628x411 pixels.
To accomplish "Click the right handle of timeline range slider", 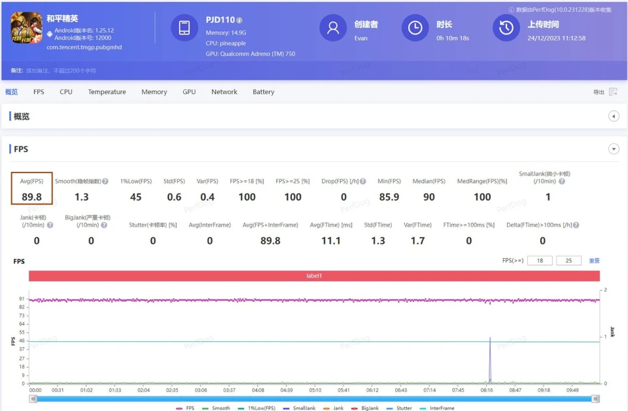I will [x=595, y=398].
